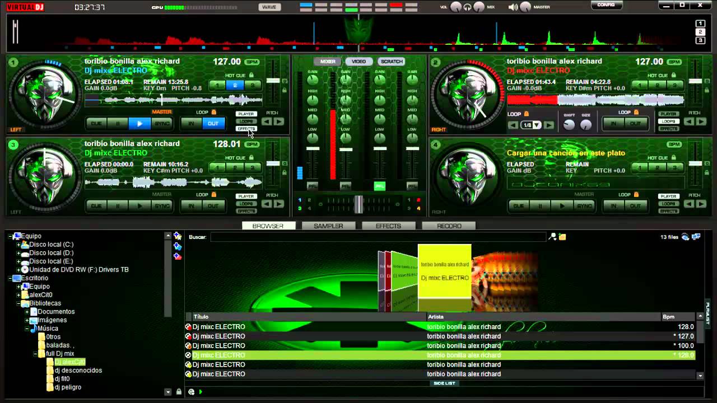This screenshot has height=403, width=717.
Task: Click the headphones icon in the top bar
Action: [467, 7]
